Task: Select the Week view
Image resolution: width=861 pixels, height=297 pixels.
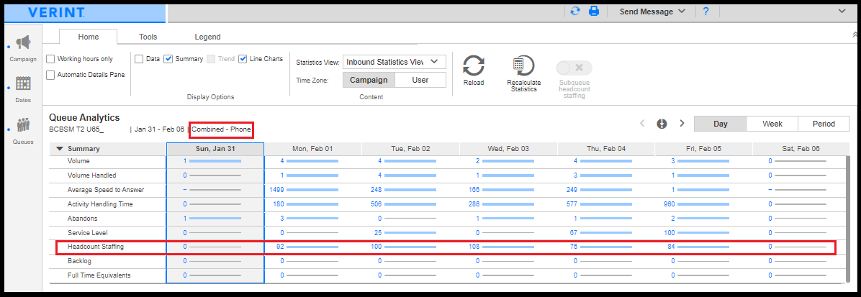Action: pos(772,124)
